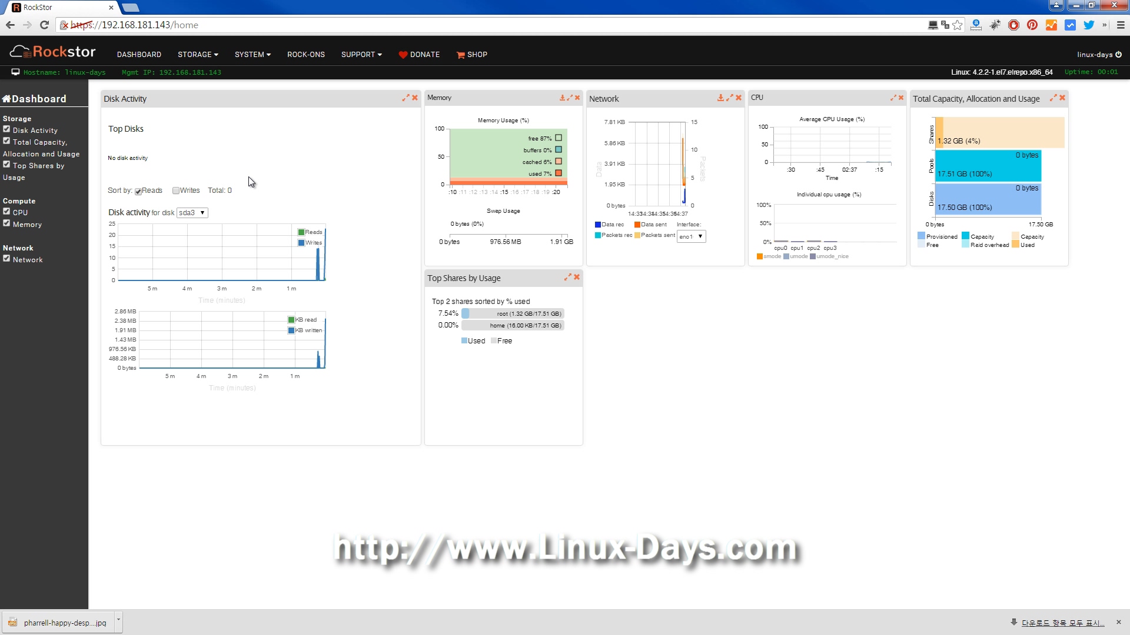Reload the page

[x=44, y=25]
